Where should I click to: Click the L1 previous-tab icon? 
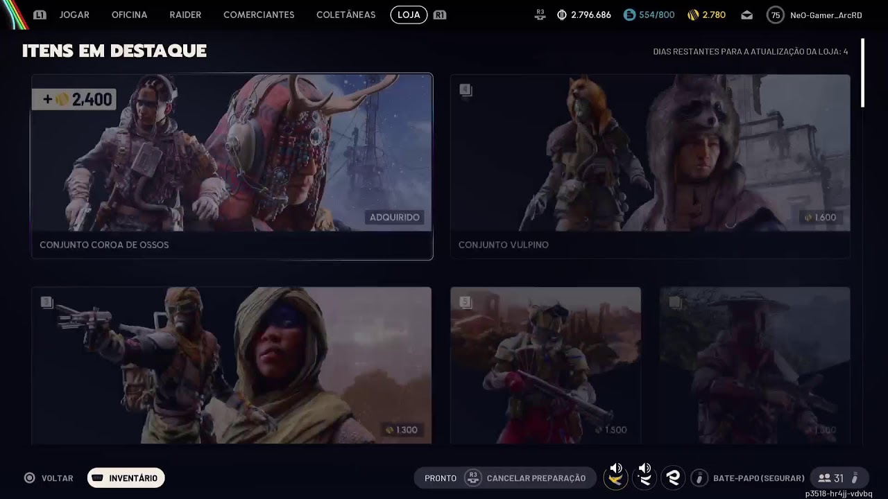tap(40, 15)
